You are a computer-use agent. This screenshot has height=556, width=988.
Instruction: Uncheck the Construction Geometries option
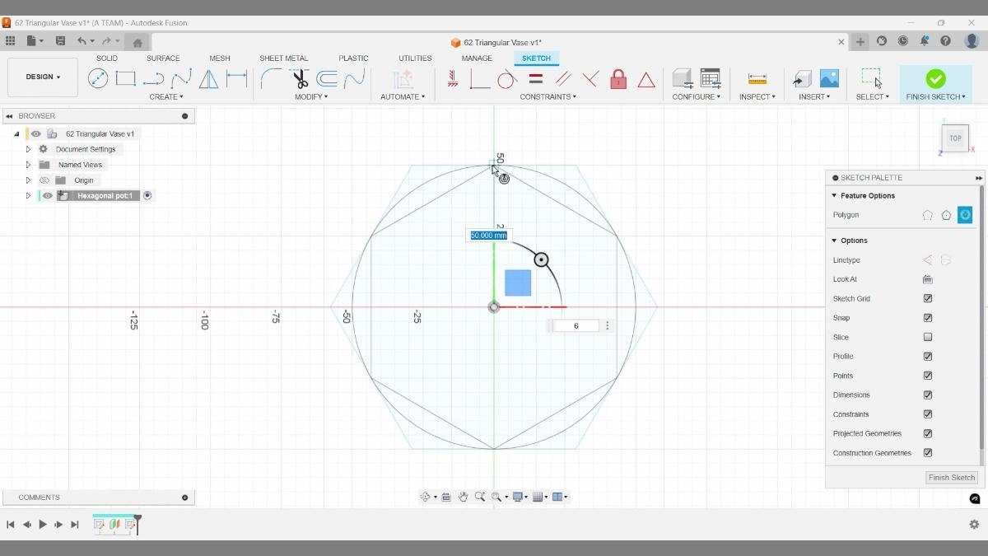(x=928, y=452)
